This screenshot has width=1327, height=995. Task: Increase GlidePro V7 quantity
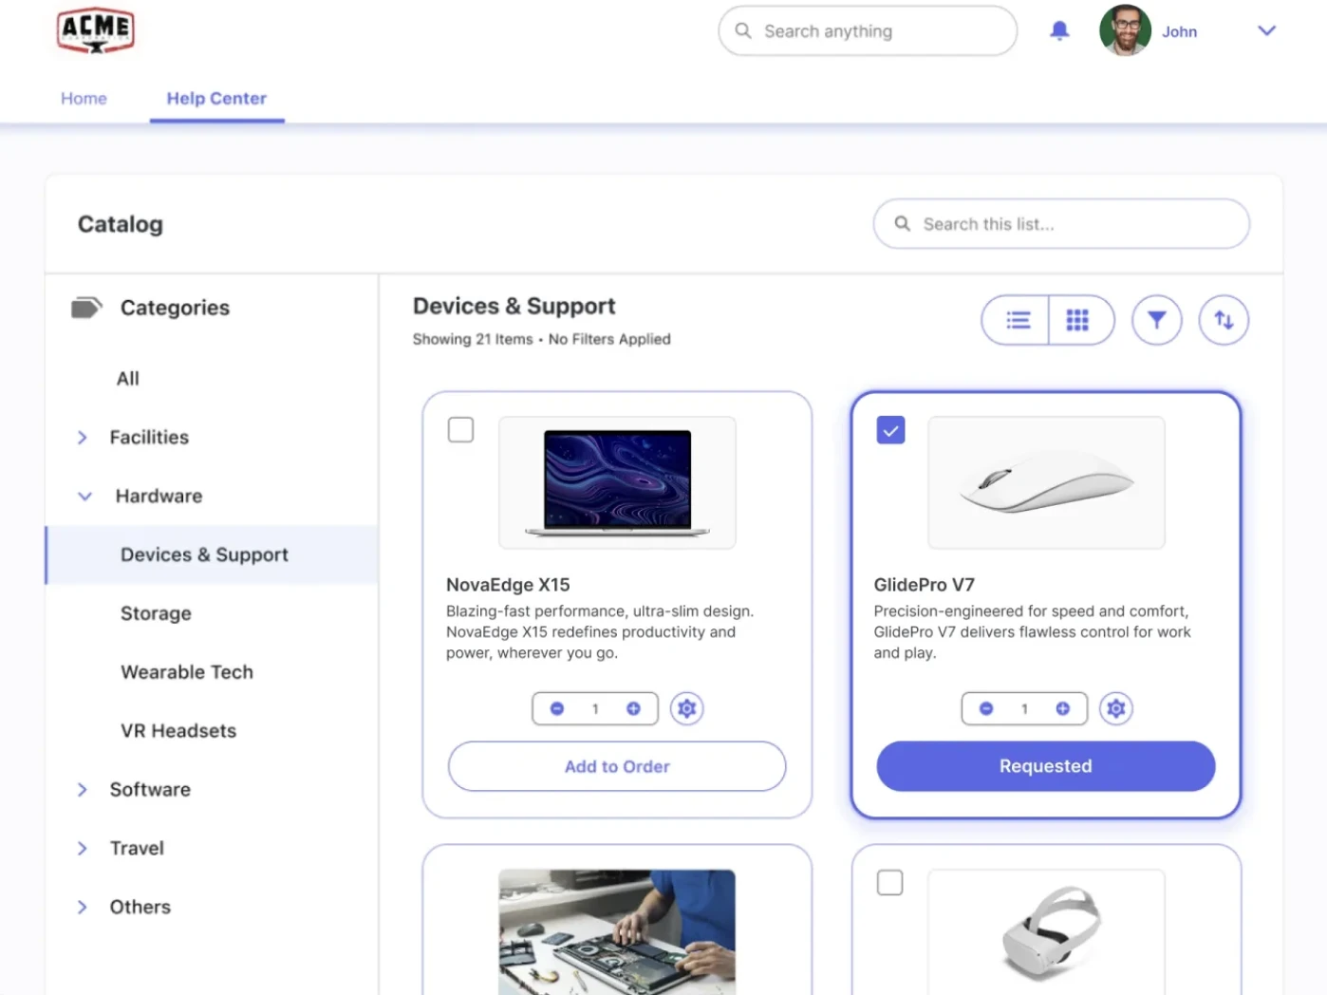click(x=1062, y=708)
